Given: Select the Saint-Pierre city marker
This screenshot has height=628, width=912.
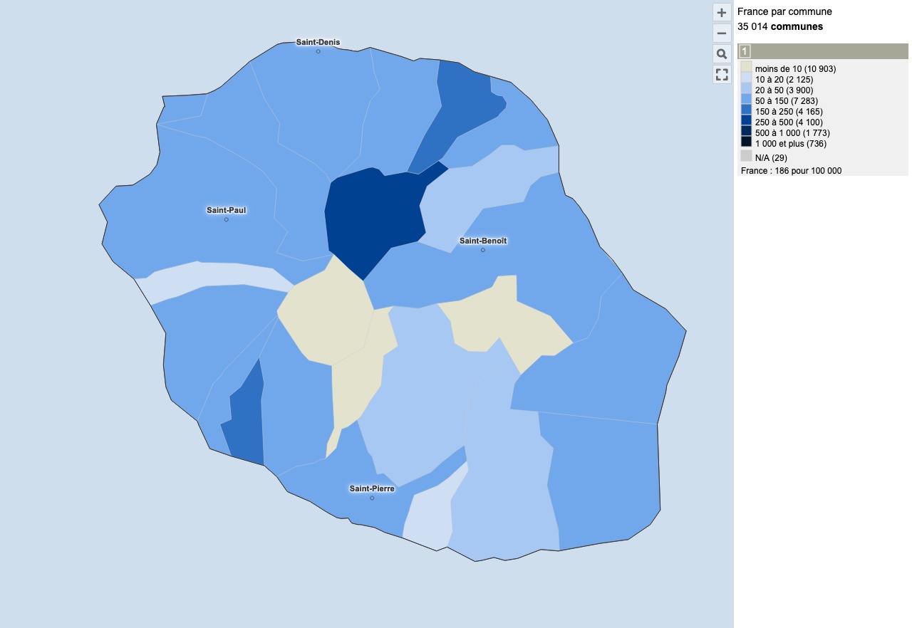Looking at the screenshot, I should click(x=372, y=498).
